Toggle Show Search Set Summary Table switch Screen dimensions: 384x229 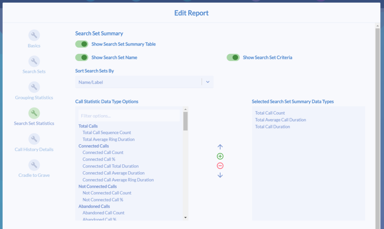pos(81,44)
